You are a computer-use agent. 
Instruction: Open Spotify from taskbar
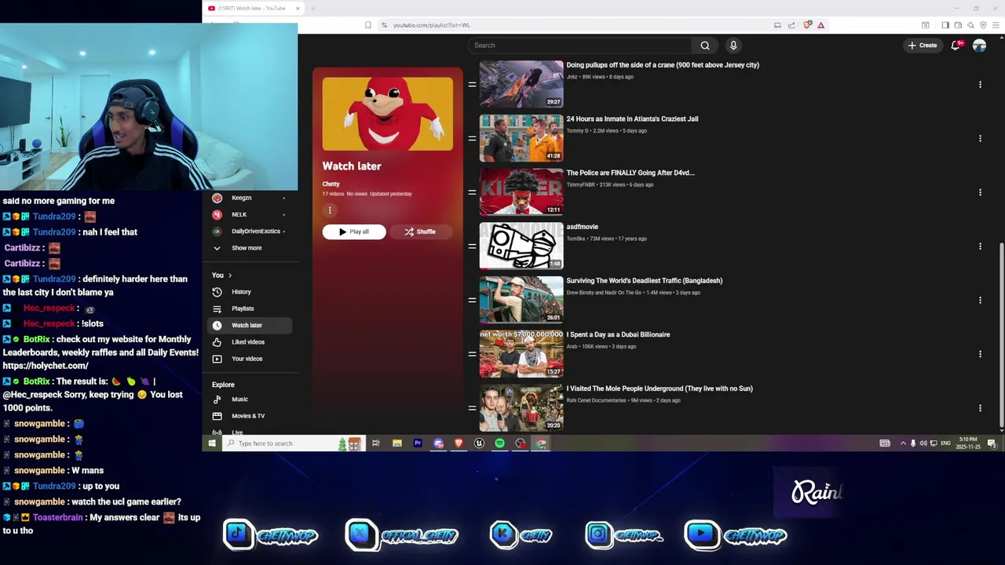click(499, 443)
